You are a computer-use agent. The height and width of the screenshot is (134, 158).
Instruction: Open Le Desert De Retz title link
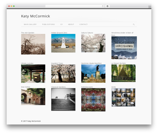(x=118, y=63)
